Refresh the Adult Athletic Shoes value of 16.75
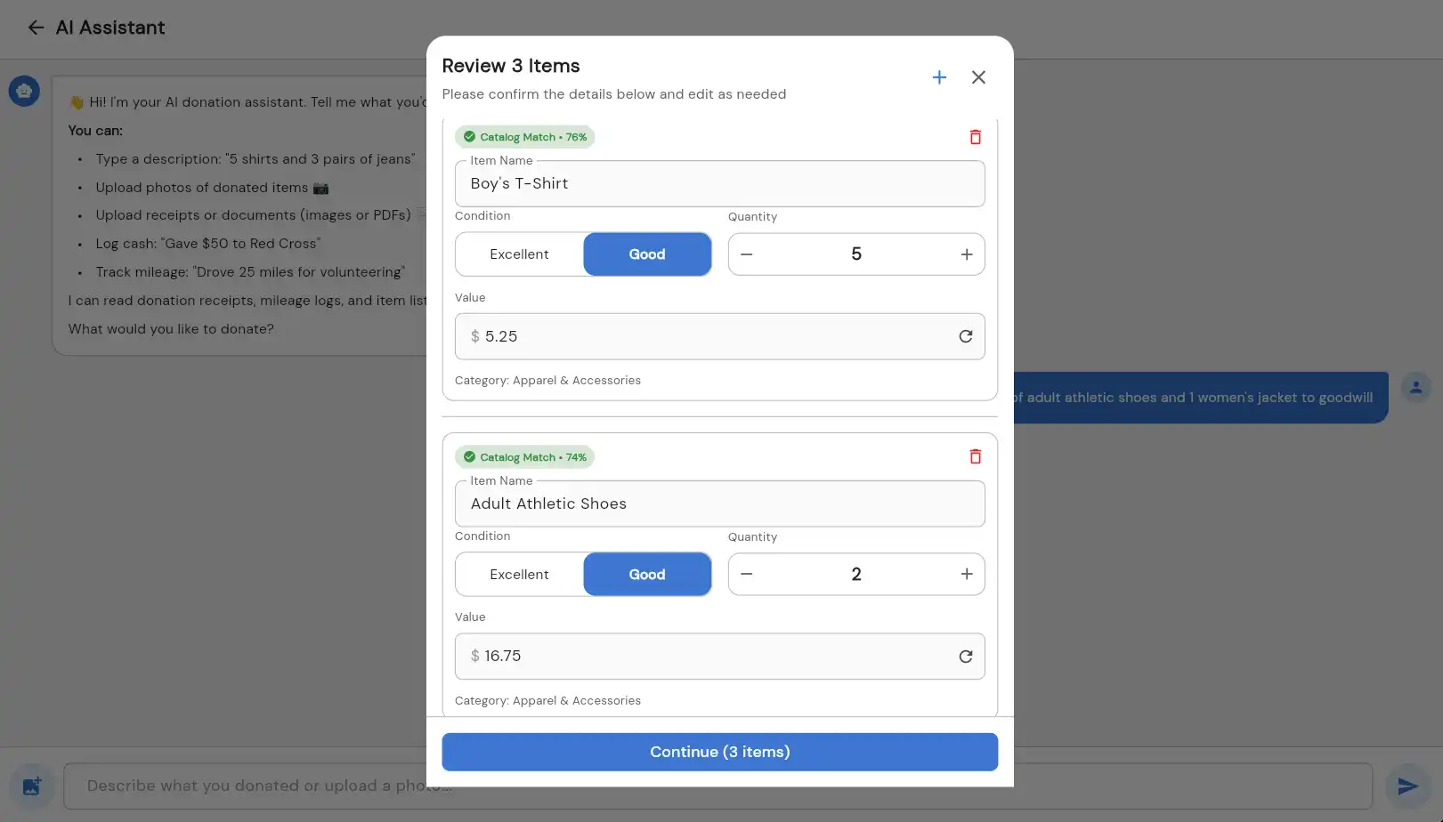 (x=965, y=657)
